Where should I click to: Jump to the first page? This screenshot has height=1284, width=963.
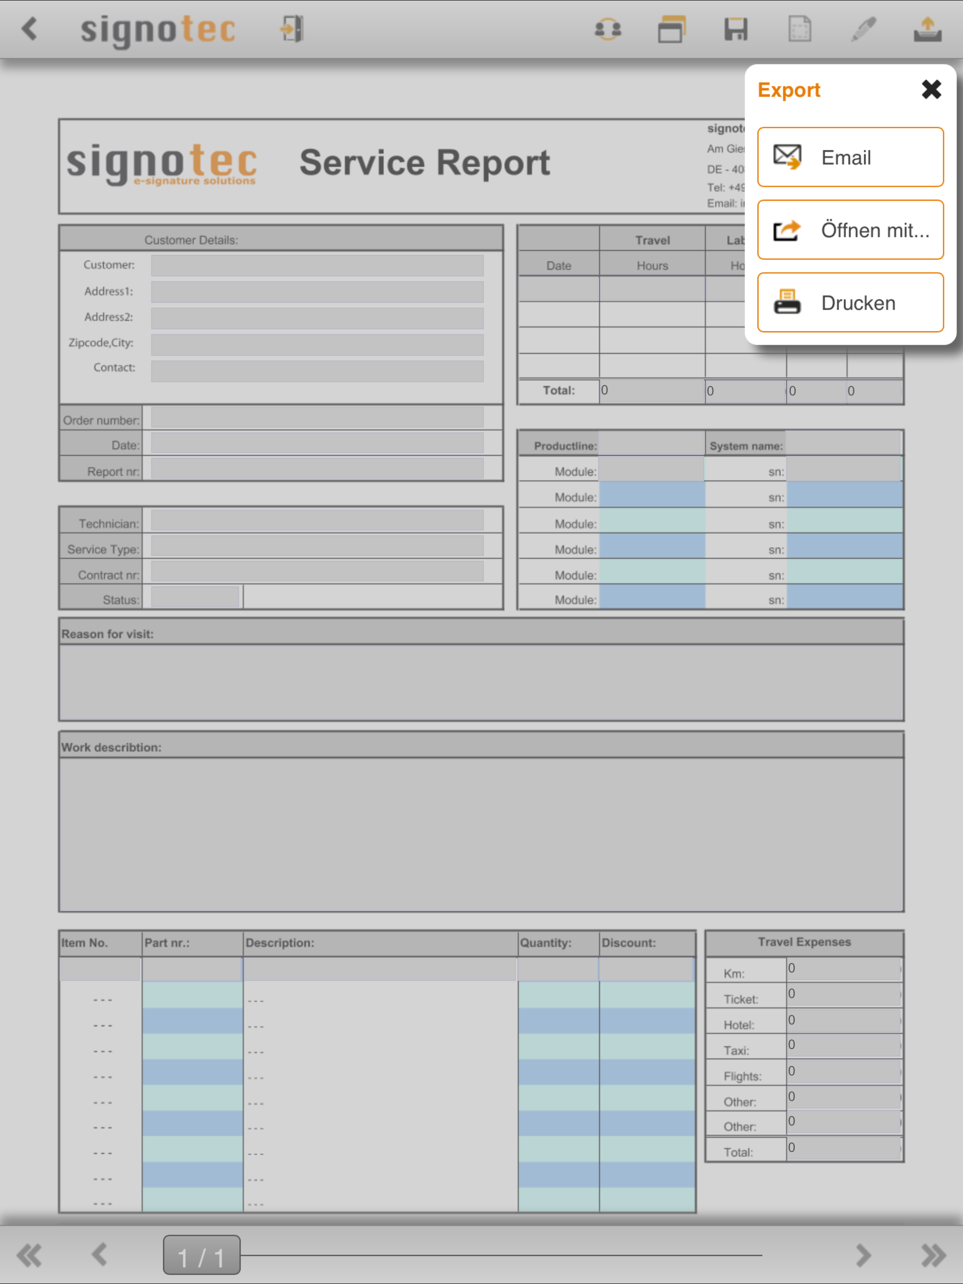coord(29,1255)
